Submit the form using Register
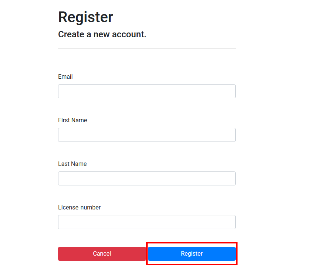323x273 pixels. click(192, 254)
